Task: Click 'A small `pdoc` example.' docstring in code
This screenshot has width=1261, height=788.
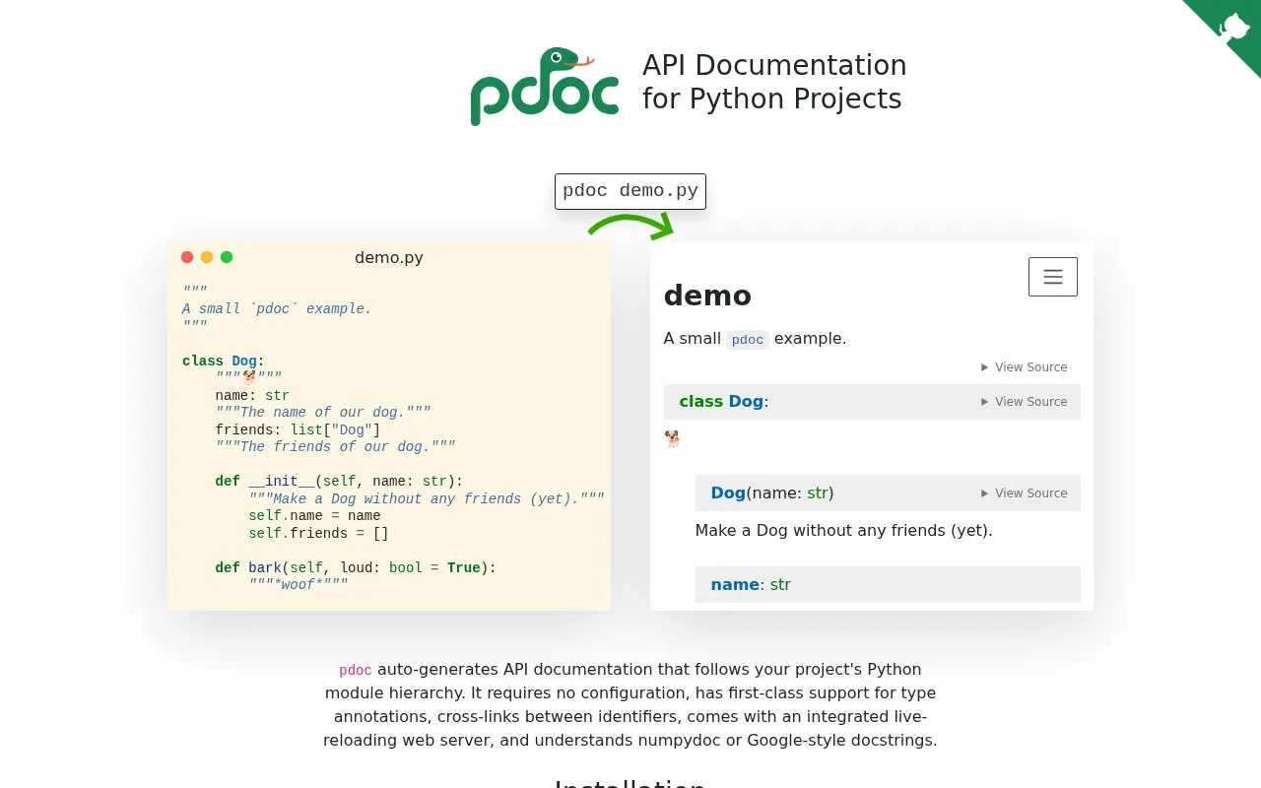Action: point(277,309)
